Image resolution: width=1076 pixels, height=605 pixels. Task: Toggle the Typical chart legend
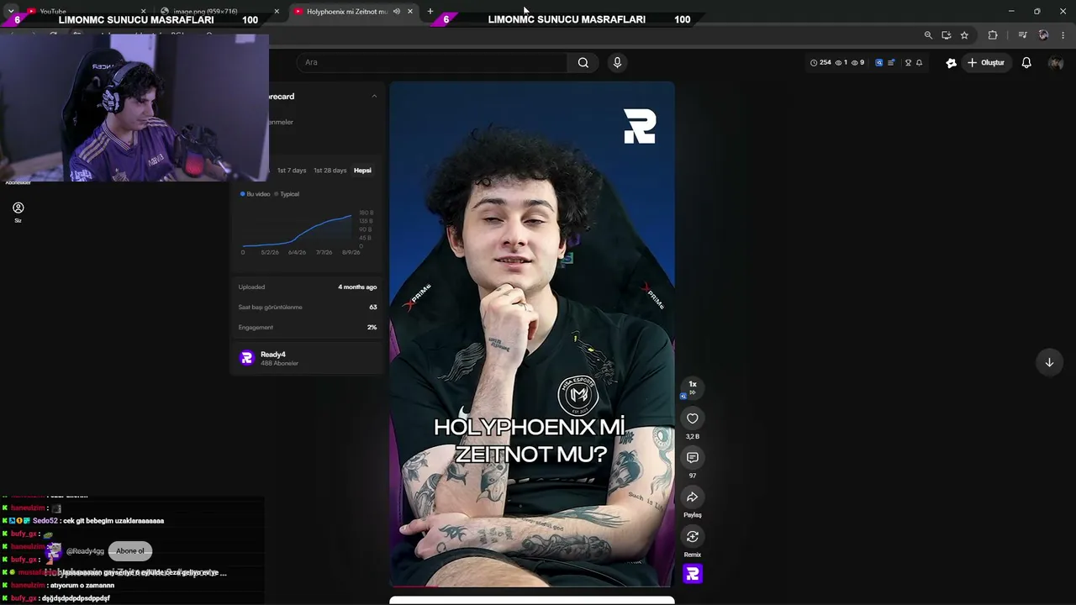coord(287,194)
